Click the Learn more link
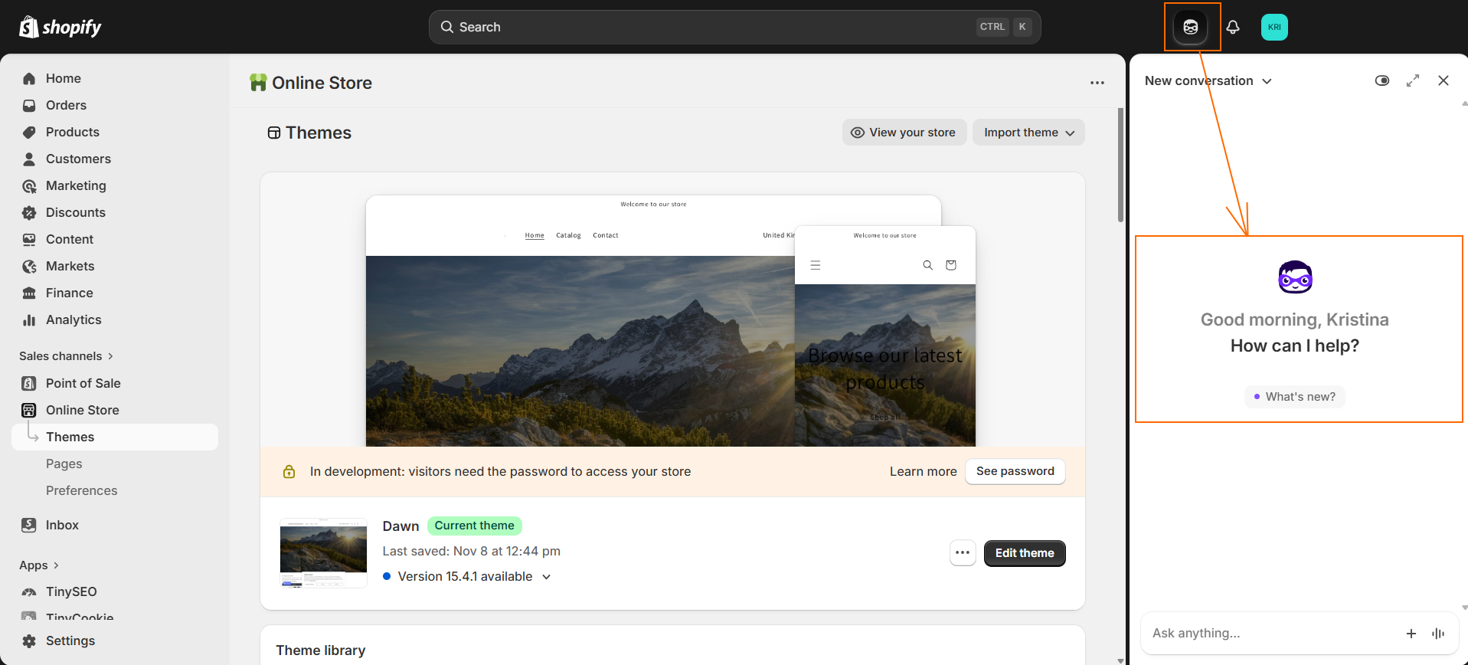The image size is (1468, 665). (924, 471)
